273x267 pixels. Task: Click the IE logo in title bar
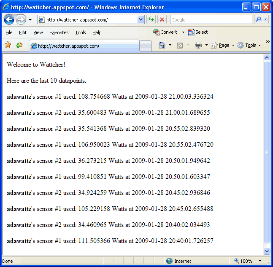point(6,7)
